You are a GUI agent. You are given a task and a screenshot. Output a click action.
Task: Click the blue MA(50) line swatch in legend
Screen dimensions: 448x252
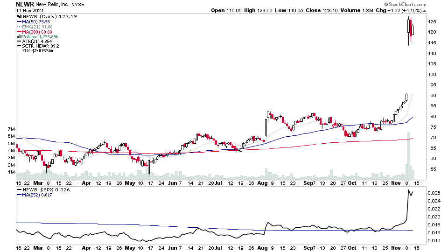point(20,22)
